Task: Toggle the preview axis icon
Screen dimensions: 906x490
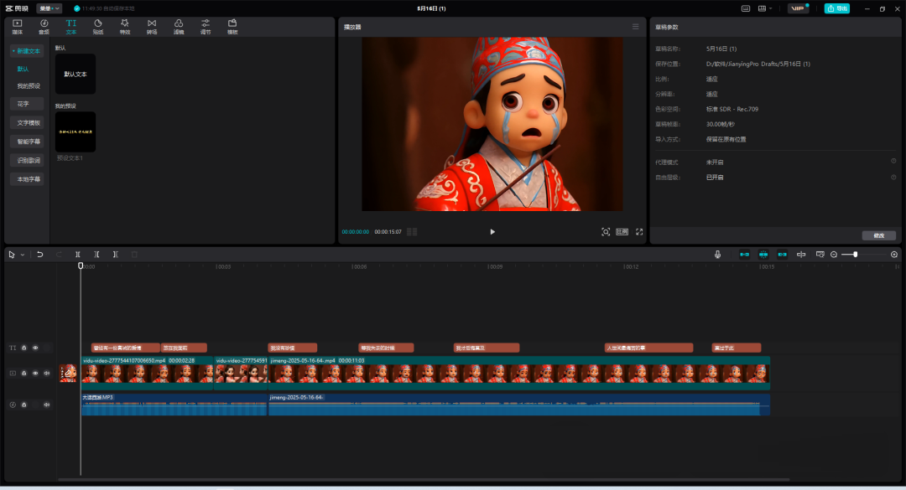Action: [x=801, y=255]
